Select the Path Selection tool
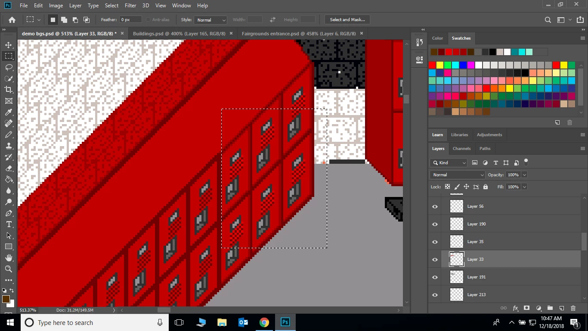 coord(9,235)
